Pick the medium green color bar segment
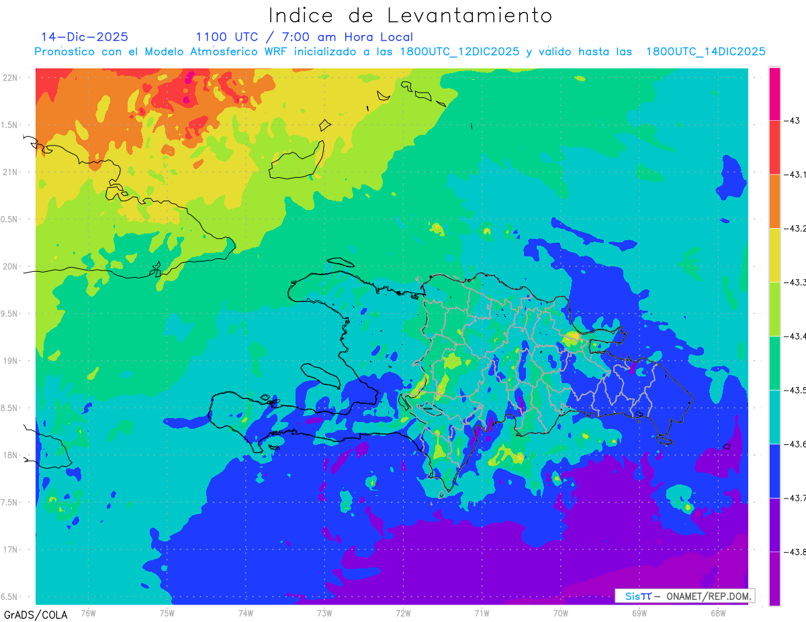This screenshot has height=622, width=806. click(774, 363)
